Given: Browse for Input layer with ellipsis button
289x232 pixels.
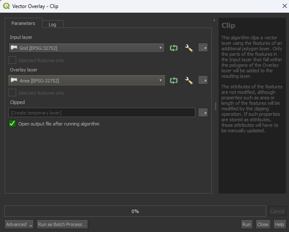Looking at the screenshot, I should point(203,48).
